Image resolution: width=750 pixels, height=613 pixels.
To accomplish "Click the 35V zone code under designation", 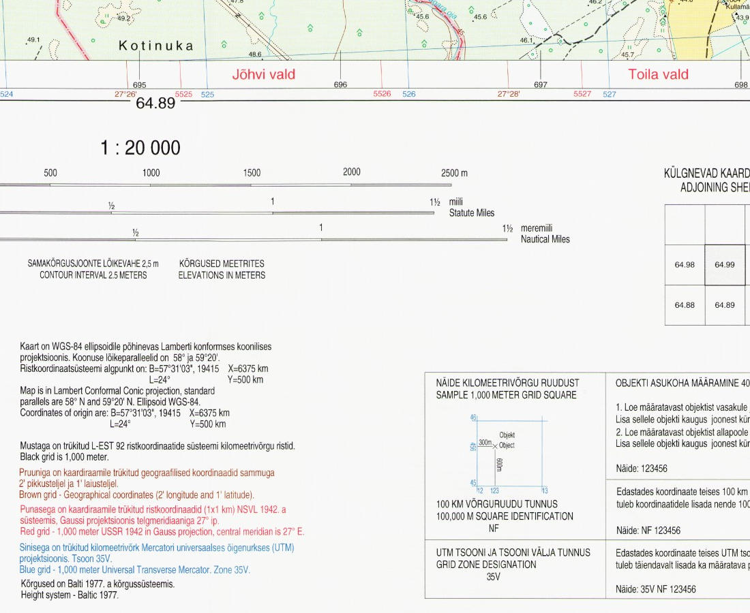I will [493, 577].
